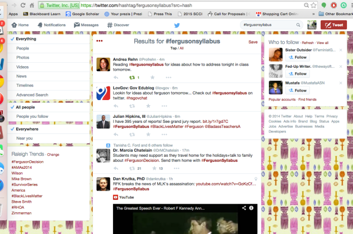Change Raleigh Trends location

click(53, 155)
